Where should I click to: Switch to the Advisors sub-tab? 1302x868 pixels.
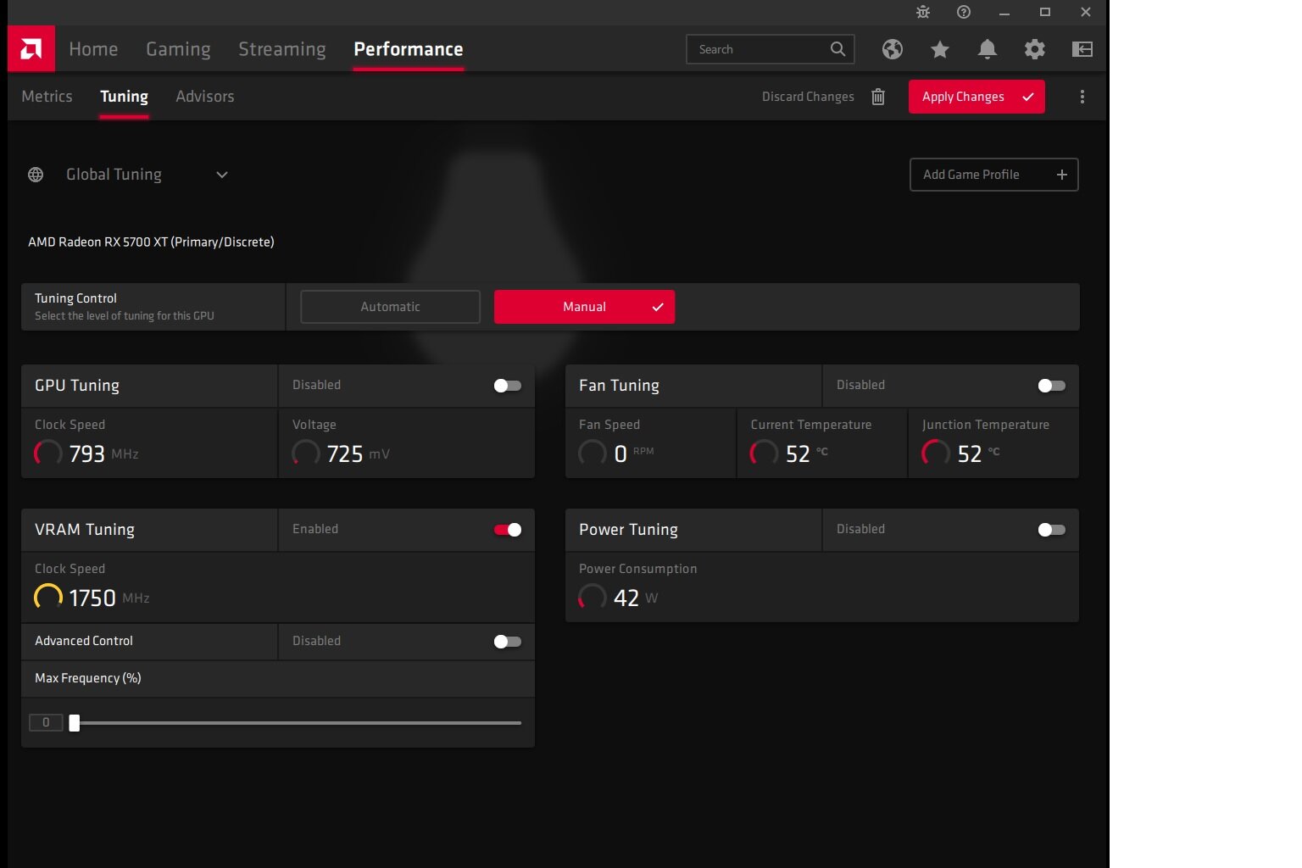click(205, 97)
